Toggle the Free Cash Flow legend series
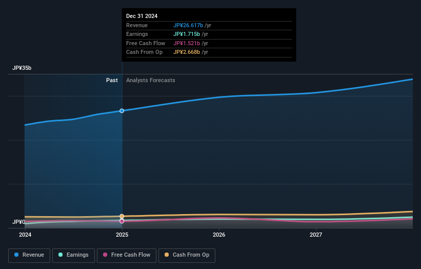This screenshot has width=421, height=269. [x=127, y=255]
